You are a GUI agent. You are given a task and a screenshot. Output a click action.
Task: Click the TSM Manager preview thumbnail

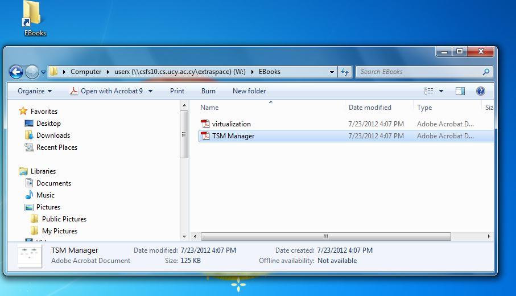[30, 257]
